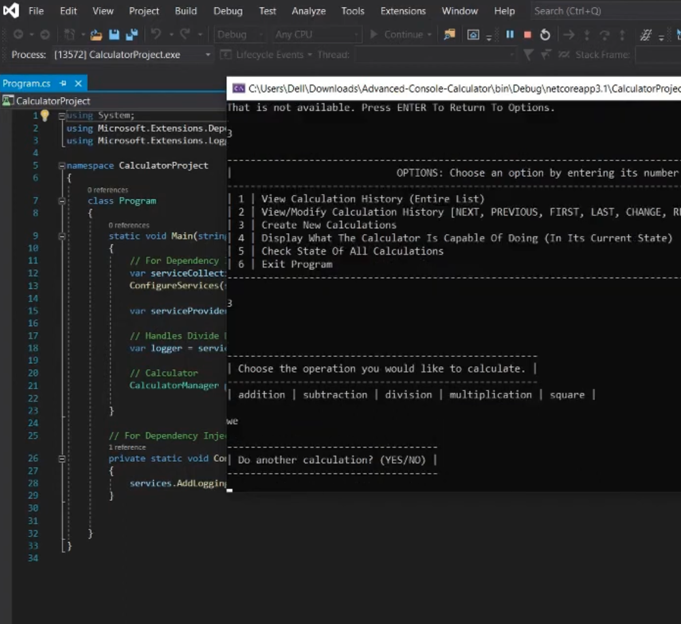Click the Step Out icon
The image size is (681, 624).
click(622, 35)
